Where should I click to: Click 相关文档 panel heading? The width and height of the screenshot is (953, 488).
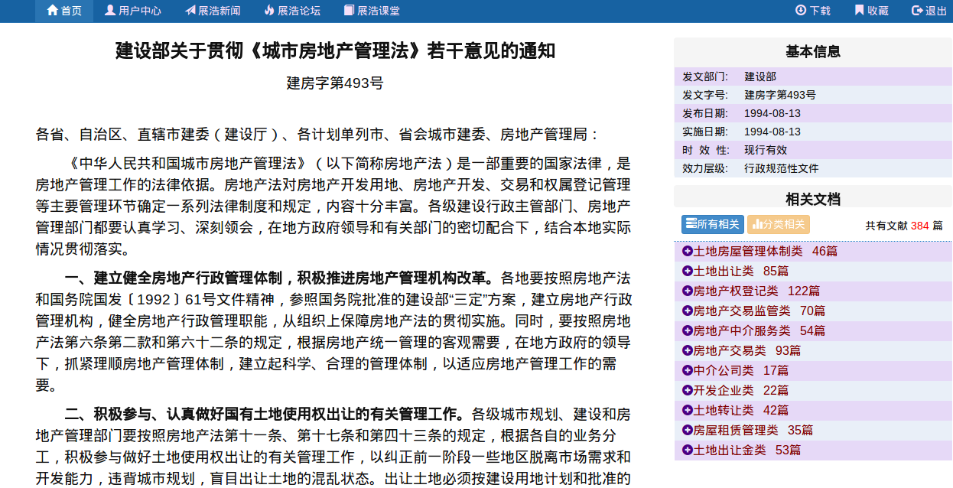point(813,200)
